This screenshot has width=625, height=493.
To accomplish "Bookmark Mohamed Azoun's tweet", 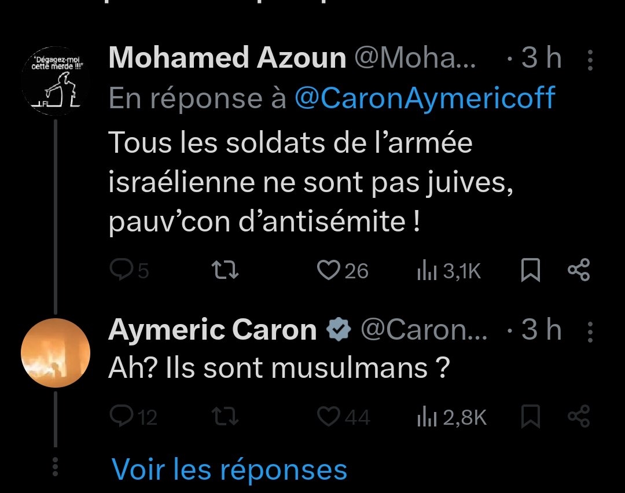I will 530,271.
